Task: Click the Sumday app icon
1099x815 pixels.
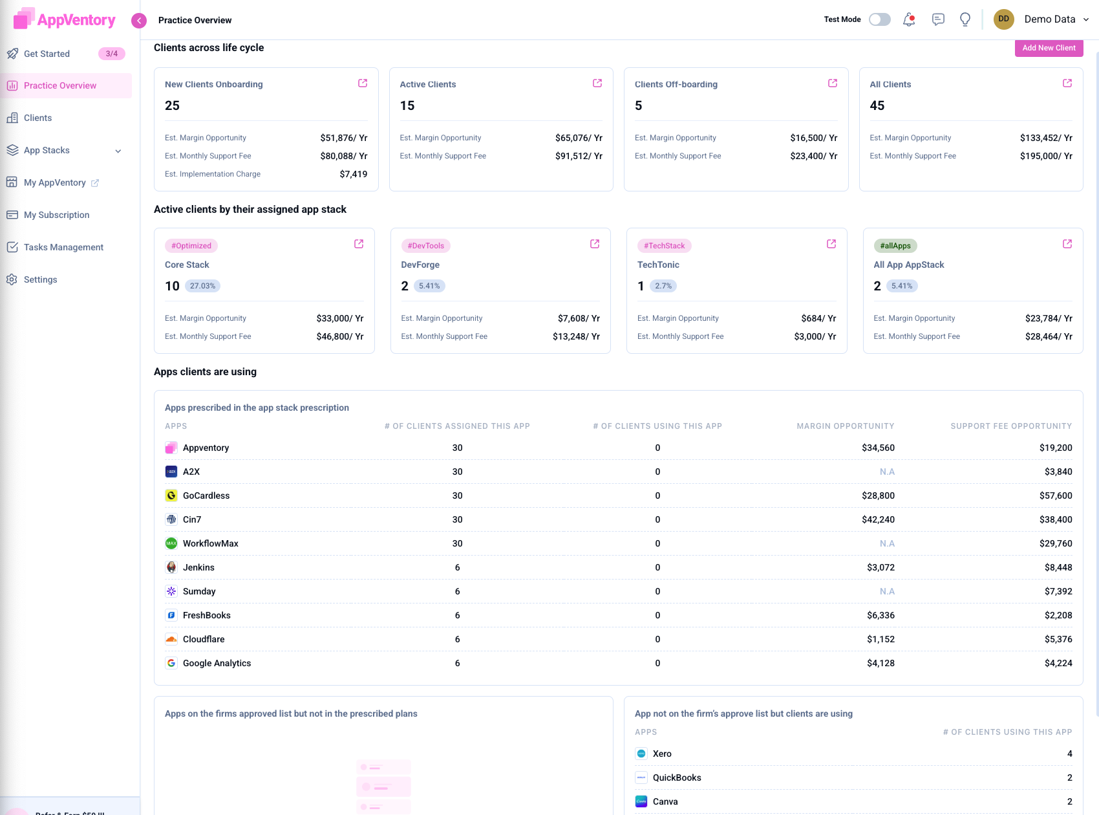Action: point(171,591)
